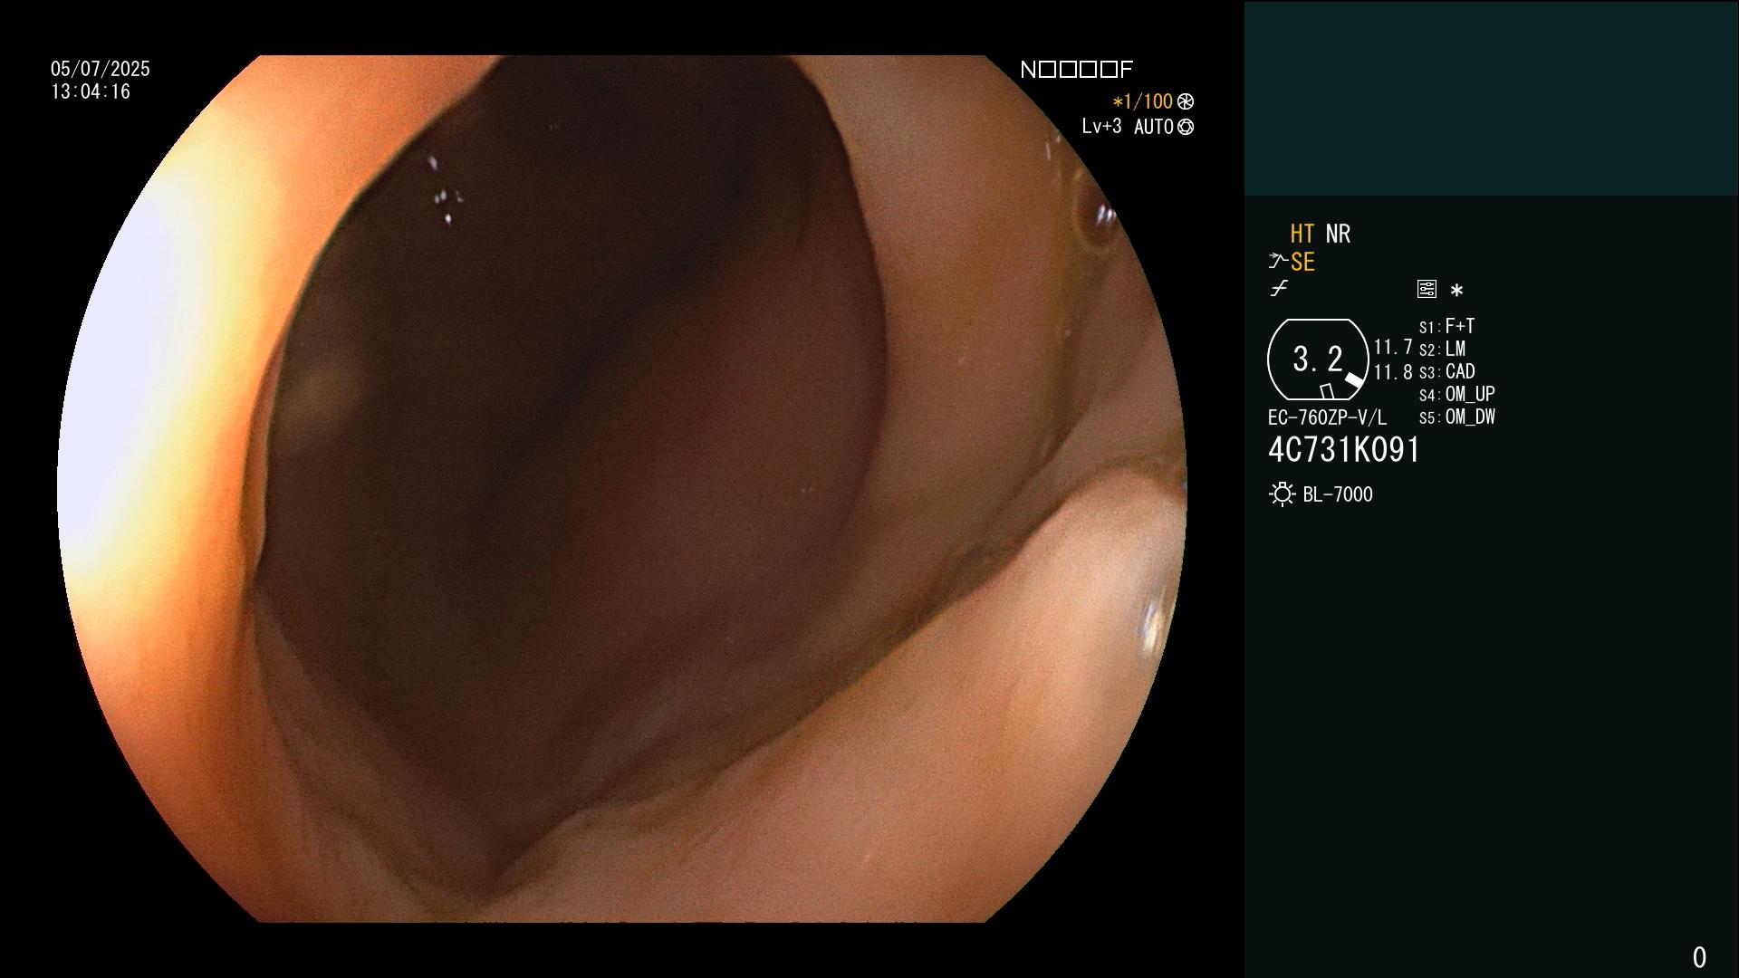This screenshot has width=1739, height=978.
Task: Click the iris icon after AUTO
Action: pos(1186,127)
